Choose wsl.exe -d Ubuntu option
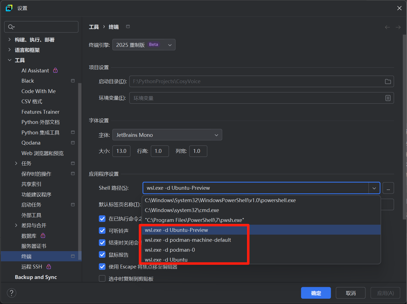Screen dimensions: 407x304 pyautogui.click(x=261, y=260)
